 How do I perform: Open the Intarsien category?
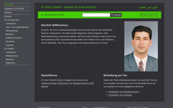click(x=10, y=45)
